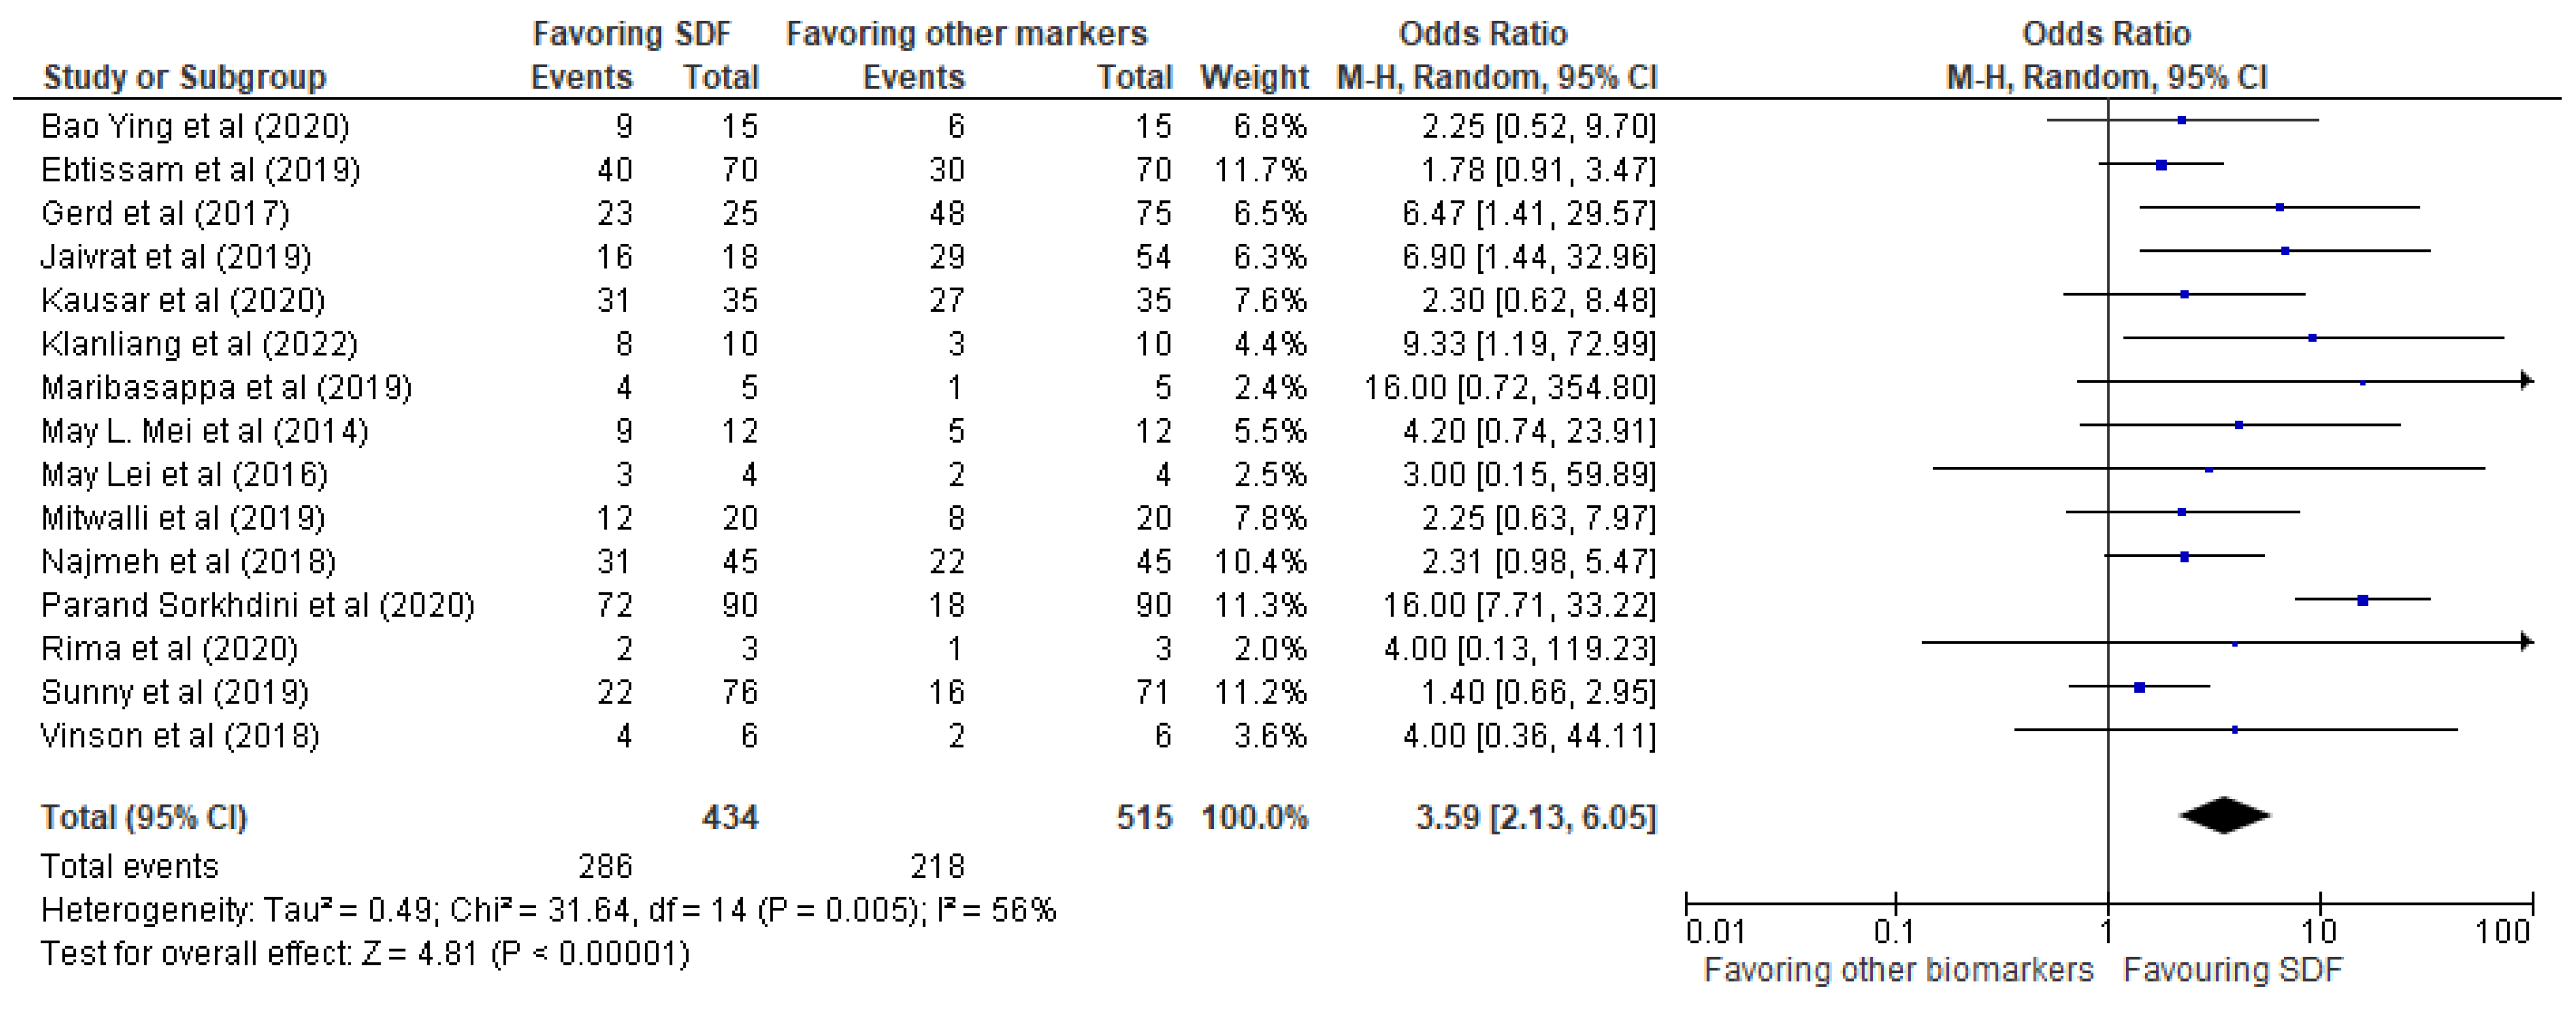Click the Heterogeneity statistics line
Image resolution: width=2576 pixels, height=1009 pixels.
(x=548, y=910)
